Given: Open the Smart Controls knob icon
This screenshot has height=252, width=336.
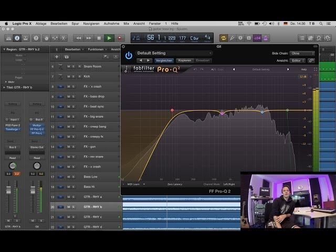Looking at the screenshot, I should coord(47,38).
